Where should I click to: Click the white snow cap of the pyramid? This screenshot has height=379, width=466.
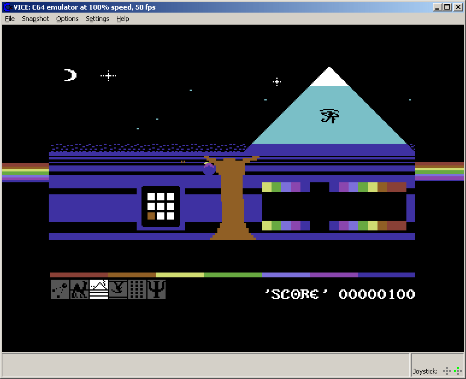coord(329,79)
